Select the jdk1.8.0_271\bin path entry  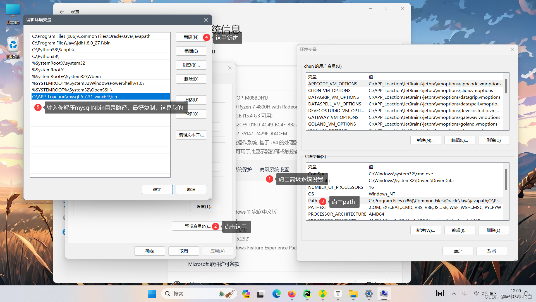(x=100, y=43)
